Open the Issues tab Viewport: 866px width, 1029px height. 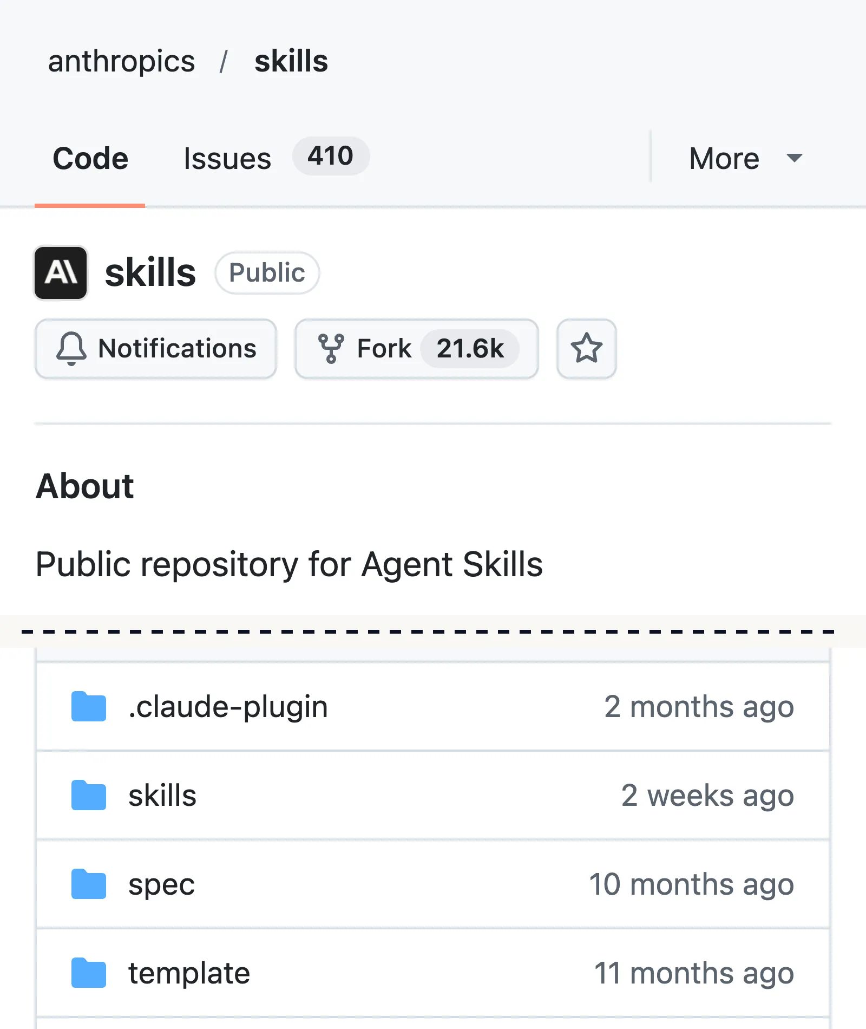(x=227, y=158)
